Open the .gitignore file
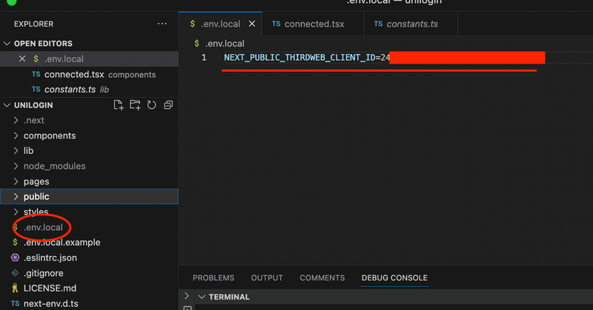Screen dimensions: 593x310 click(x=89, y=273)
